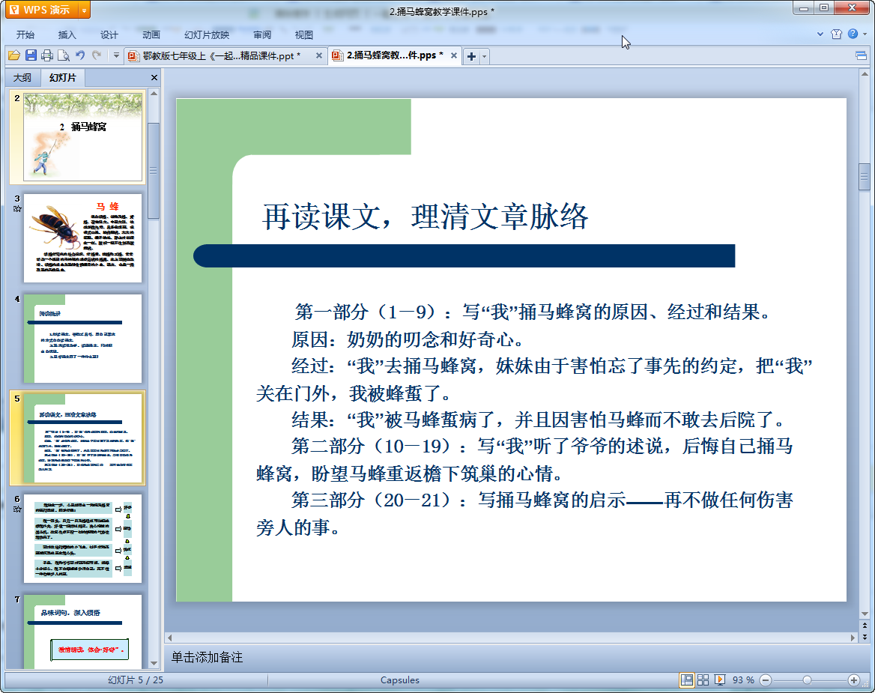Click the task pane toggle icon at right
Image resolution: width=875 pixels, height=693 pixels.
[861, 55]
